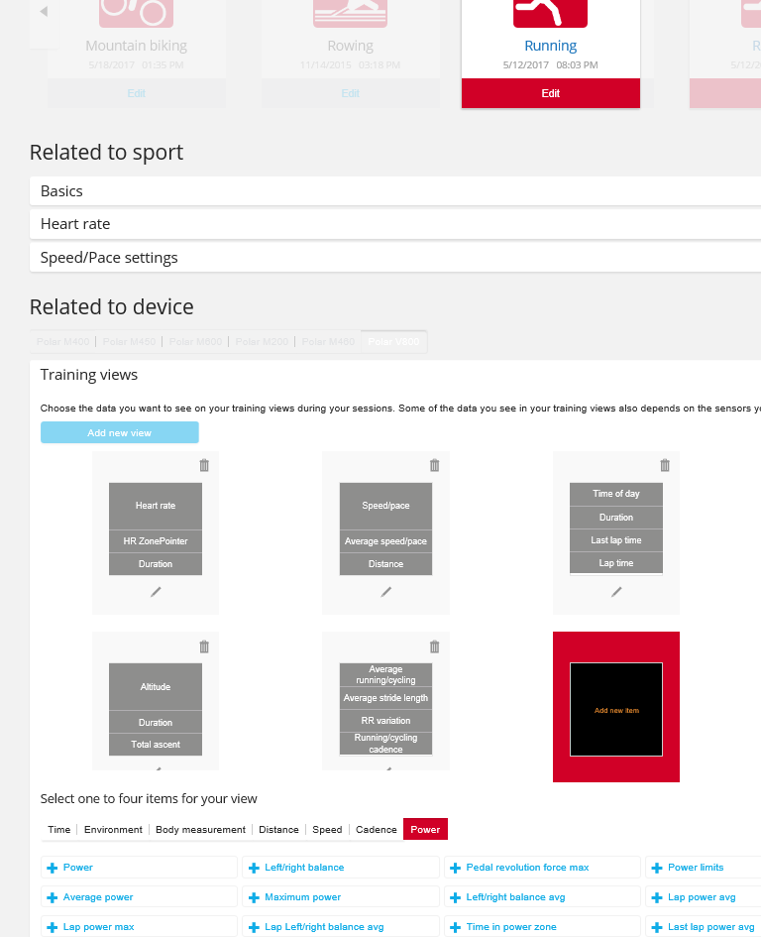Screen dimensions: 761x937
Task: Click Edit under Mountain biking
Action: tap(136, 93)
